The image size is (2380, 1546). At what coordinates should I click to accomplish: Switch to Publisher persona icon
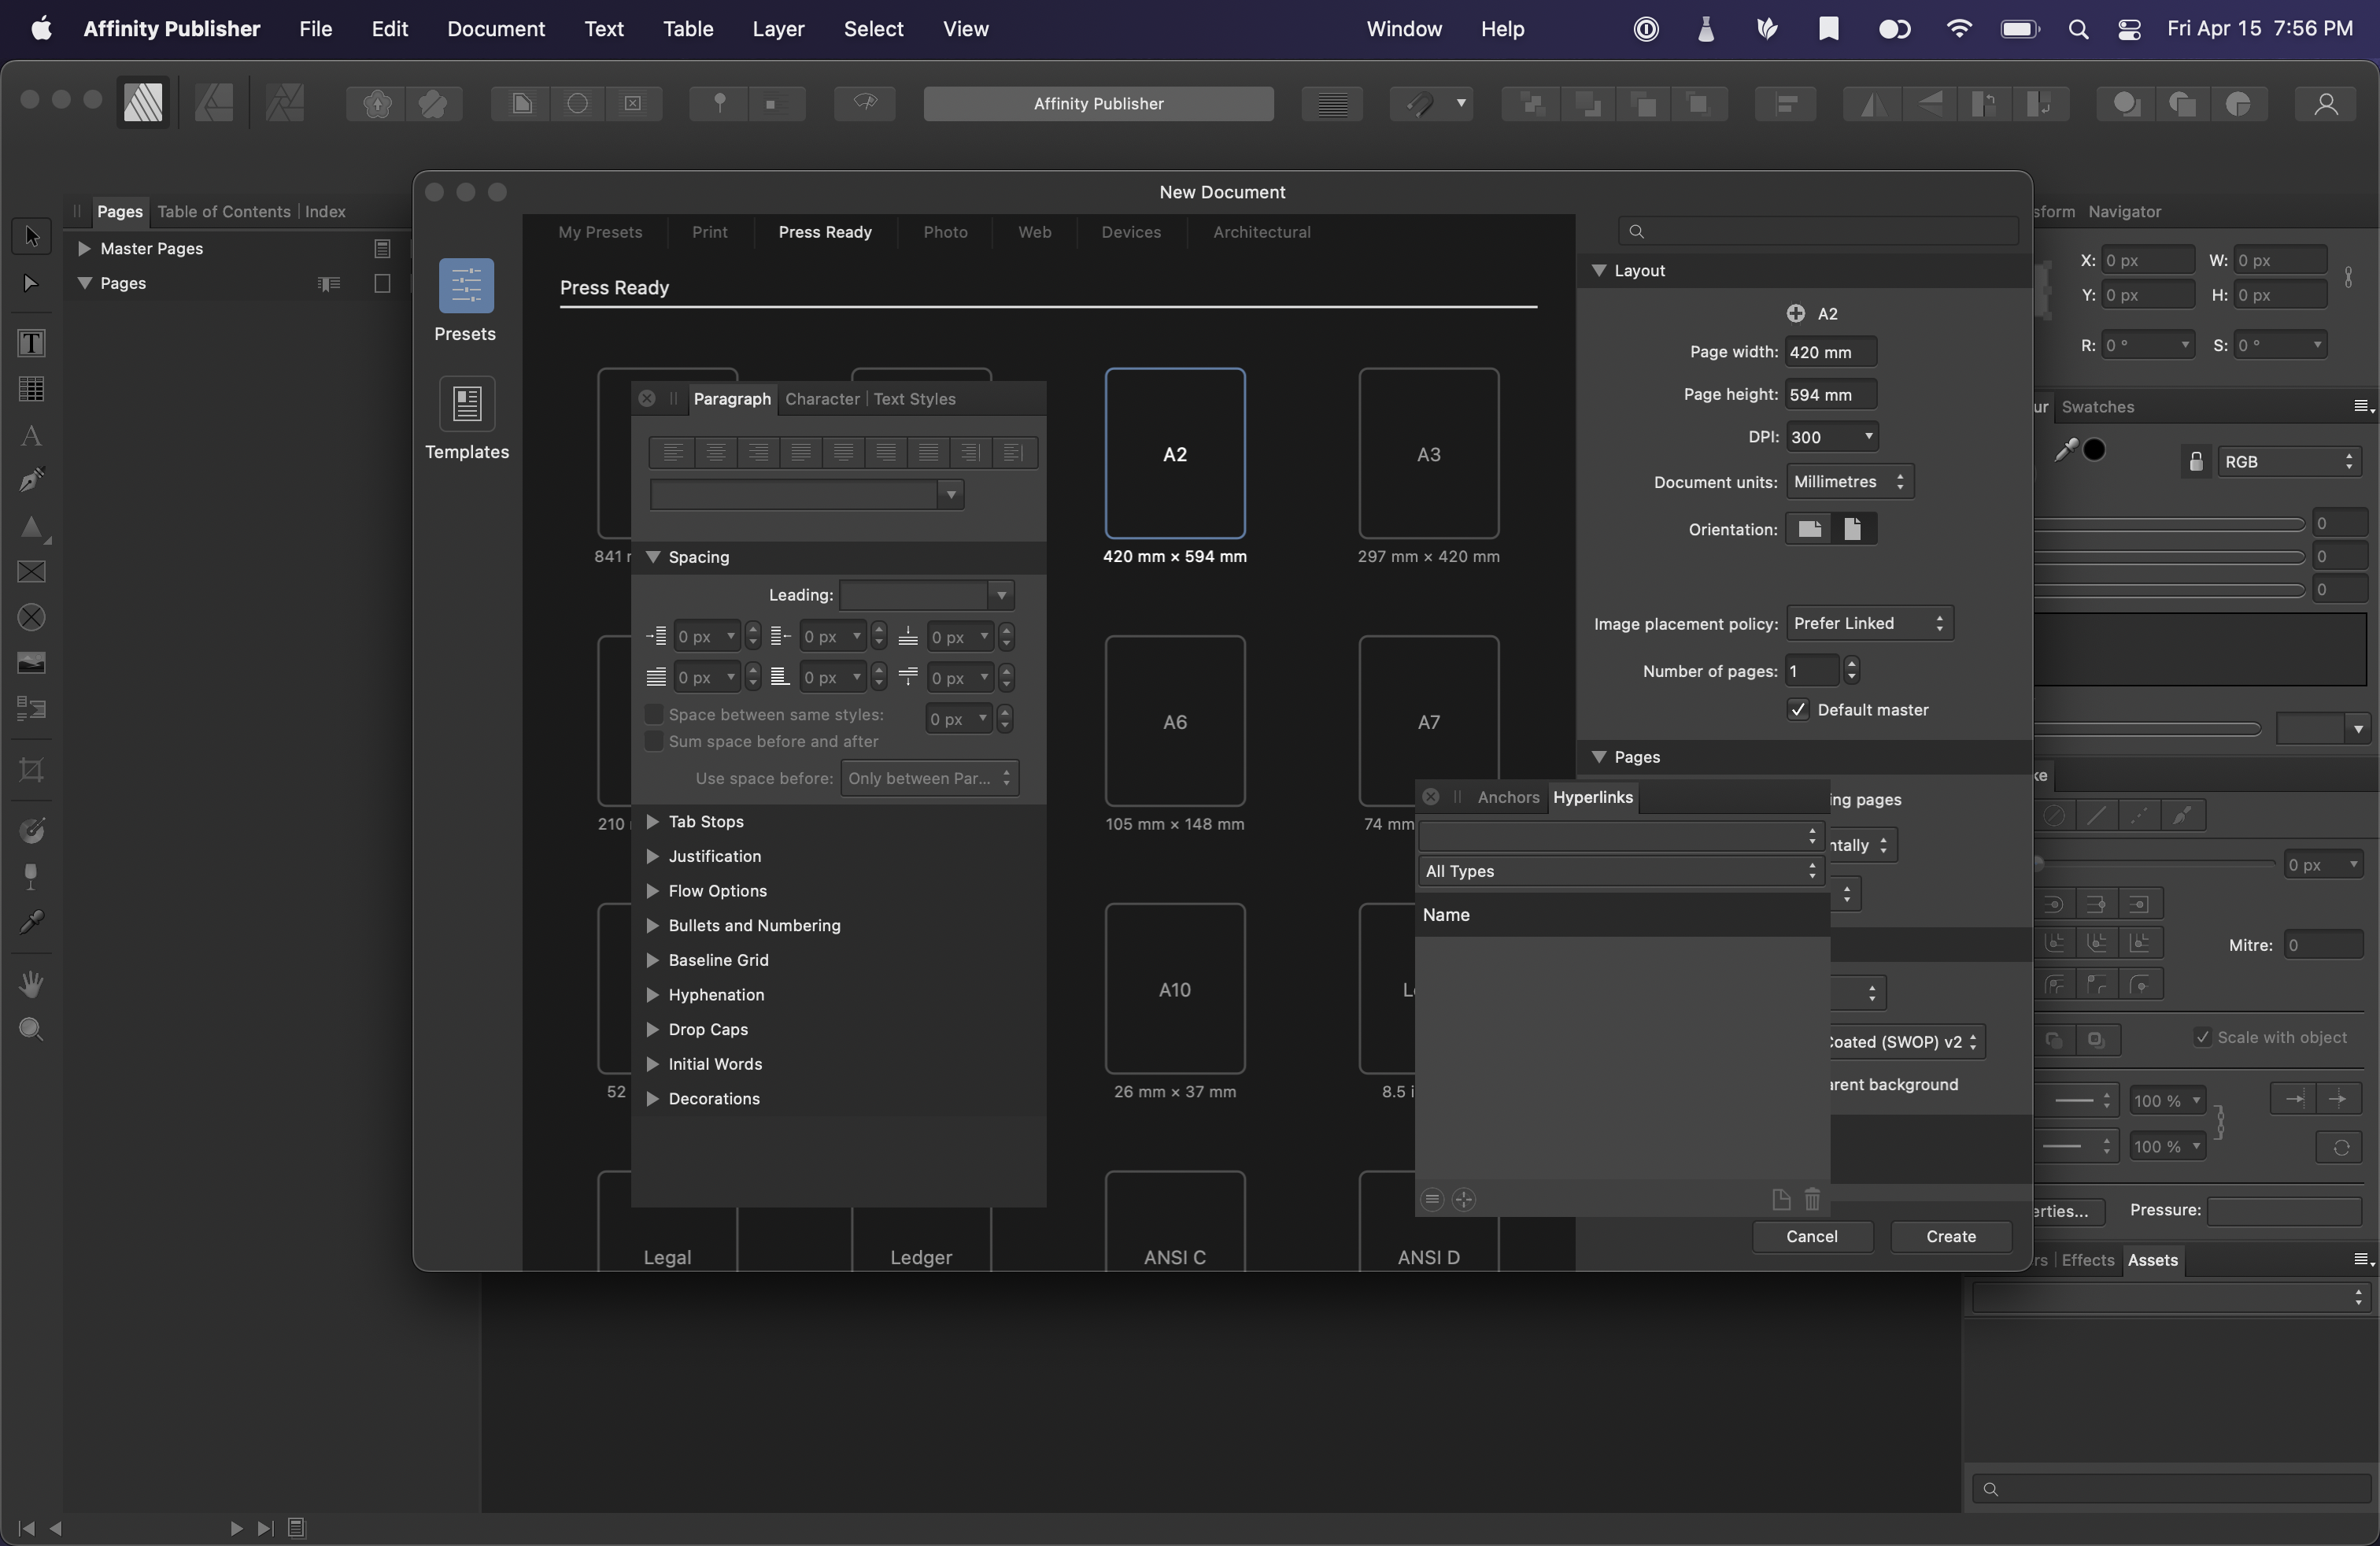coord(143,102)
